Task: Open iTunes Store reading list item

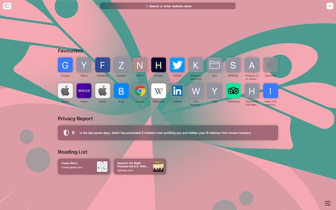Action: tap(84, 166)
